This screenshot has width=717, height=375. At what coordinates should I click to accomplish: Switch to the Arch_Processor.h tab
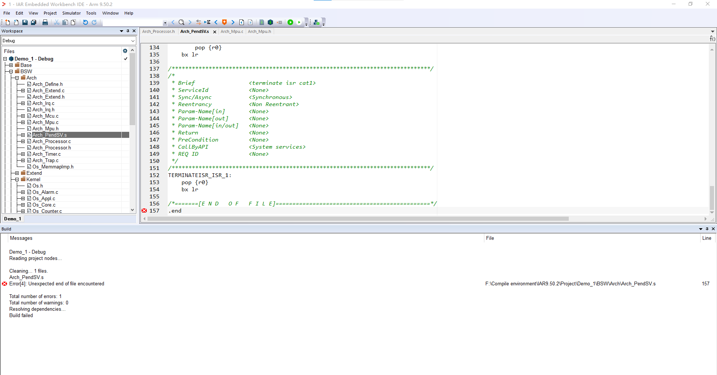click(x=158, y=31)
